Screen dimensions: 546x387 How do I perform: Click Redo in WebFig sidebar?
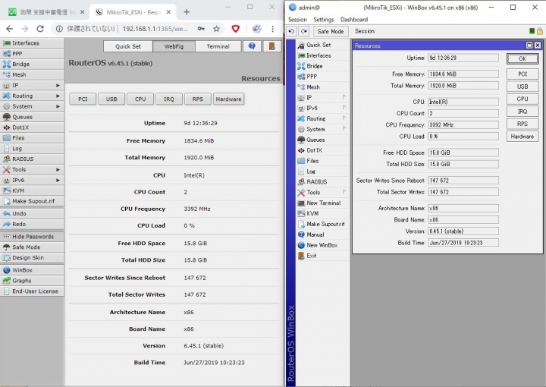coord(32,224)
